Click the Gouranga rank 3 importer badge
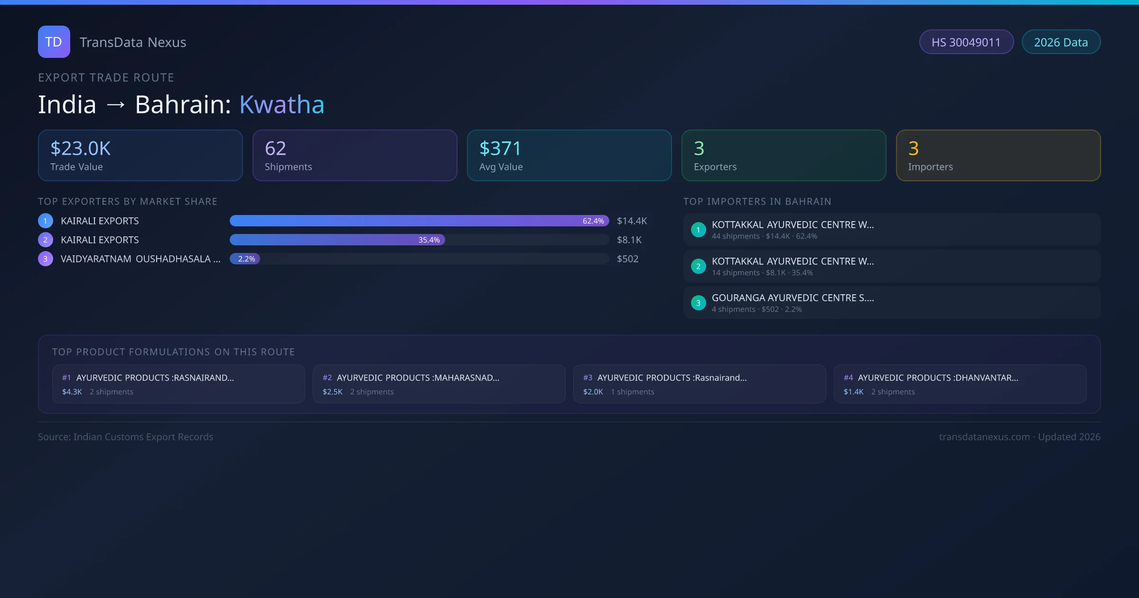 pyautogui.click(x=698, y=303)
